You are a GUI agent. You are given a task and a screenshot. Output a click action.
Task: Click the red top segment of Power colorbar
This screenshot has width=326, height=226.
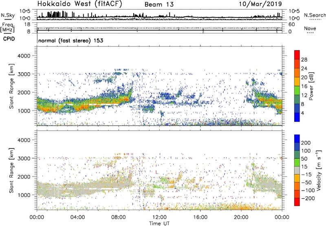(x=297, y=55)
